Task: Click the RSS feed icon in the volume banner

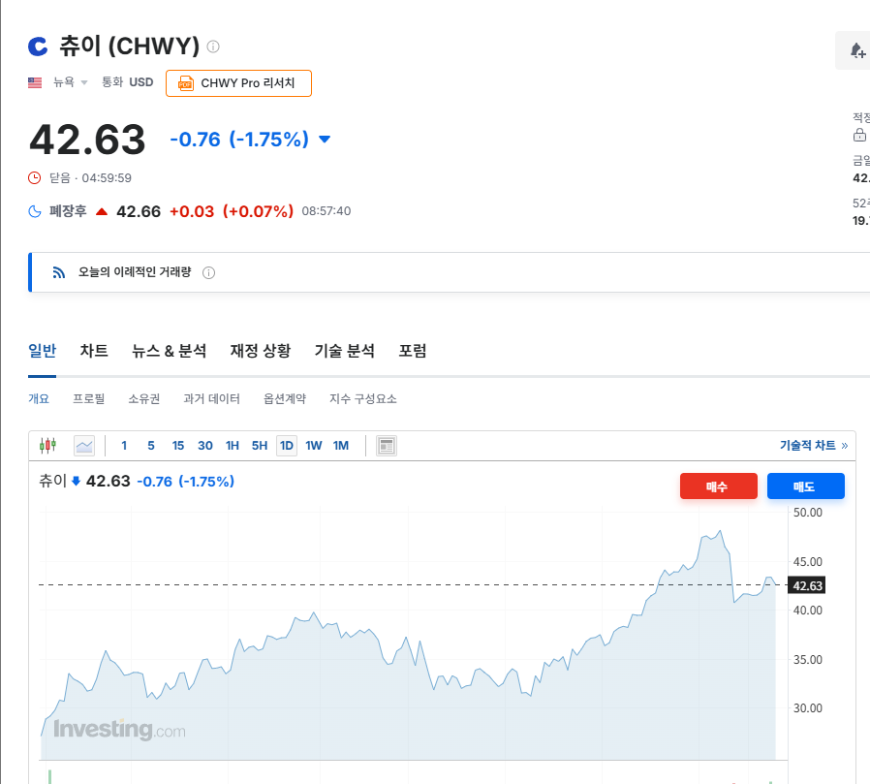Action: point(59,272)
